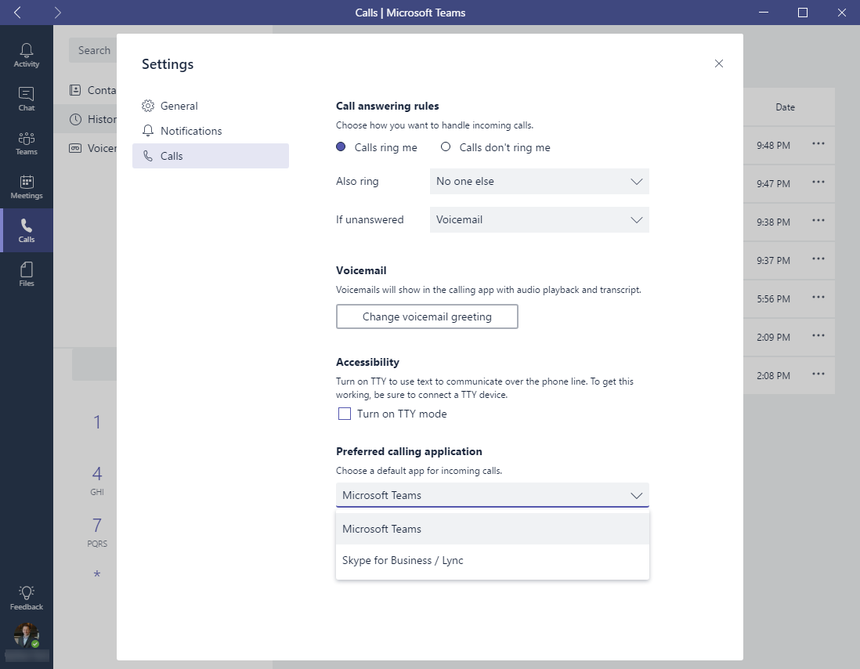Open the If unanswered dropdown
The image size is (860, 669).
coord(539,220)
